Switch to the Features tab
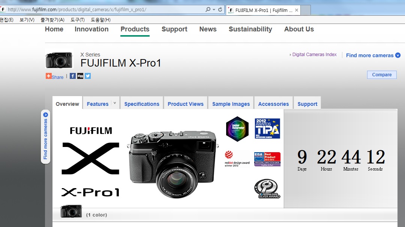This screenshot has height=227, width=405. [x=97, y=104]
